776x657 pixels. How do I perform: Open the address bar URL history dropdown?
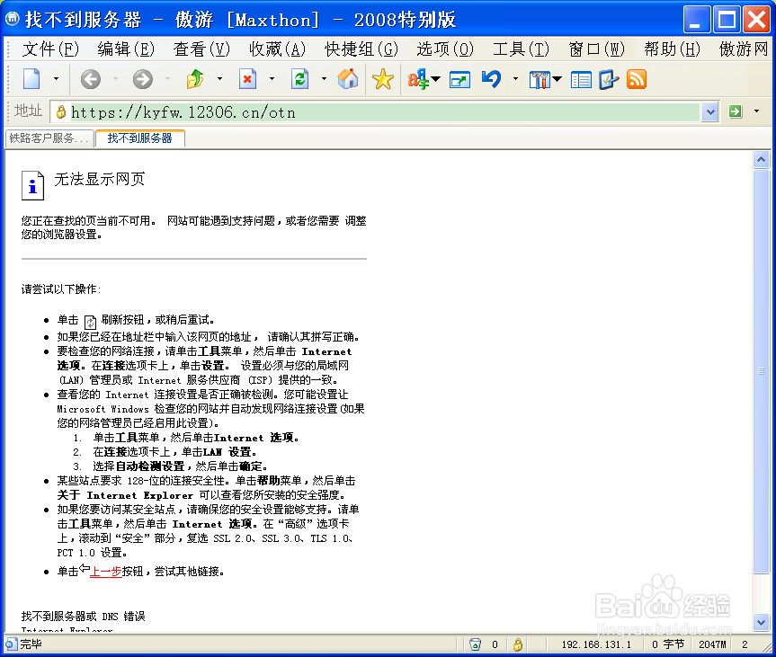[710, 112]
